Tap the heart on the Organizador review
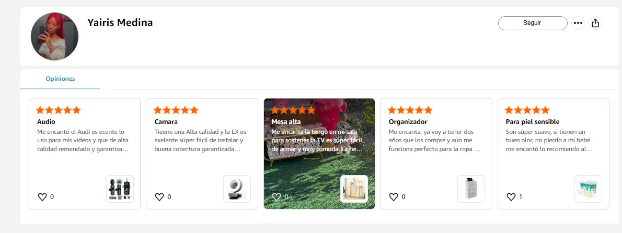This screenshot has width=622, height=235. 393,196
